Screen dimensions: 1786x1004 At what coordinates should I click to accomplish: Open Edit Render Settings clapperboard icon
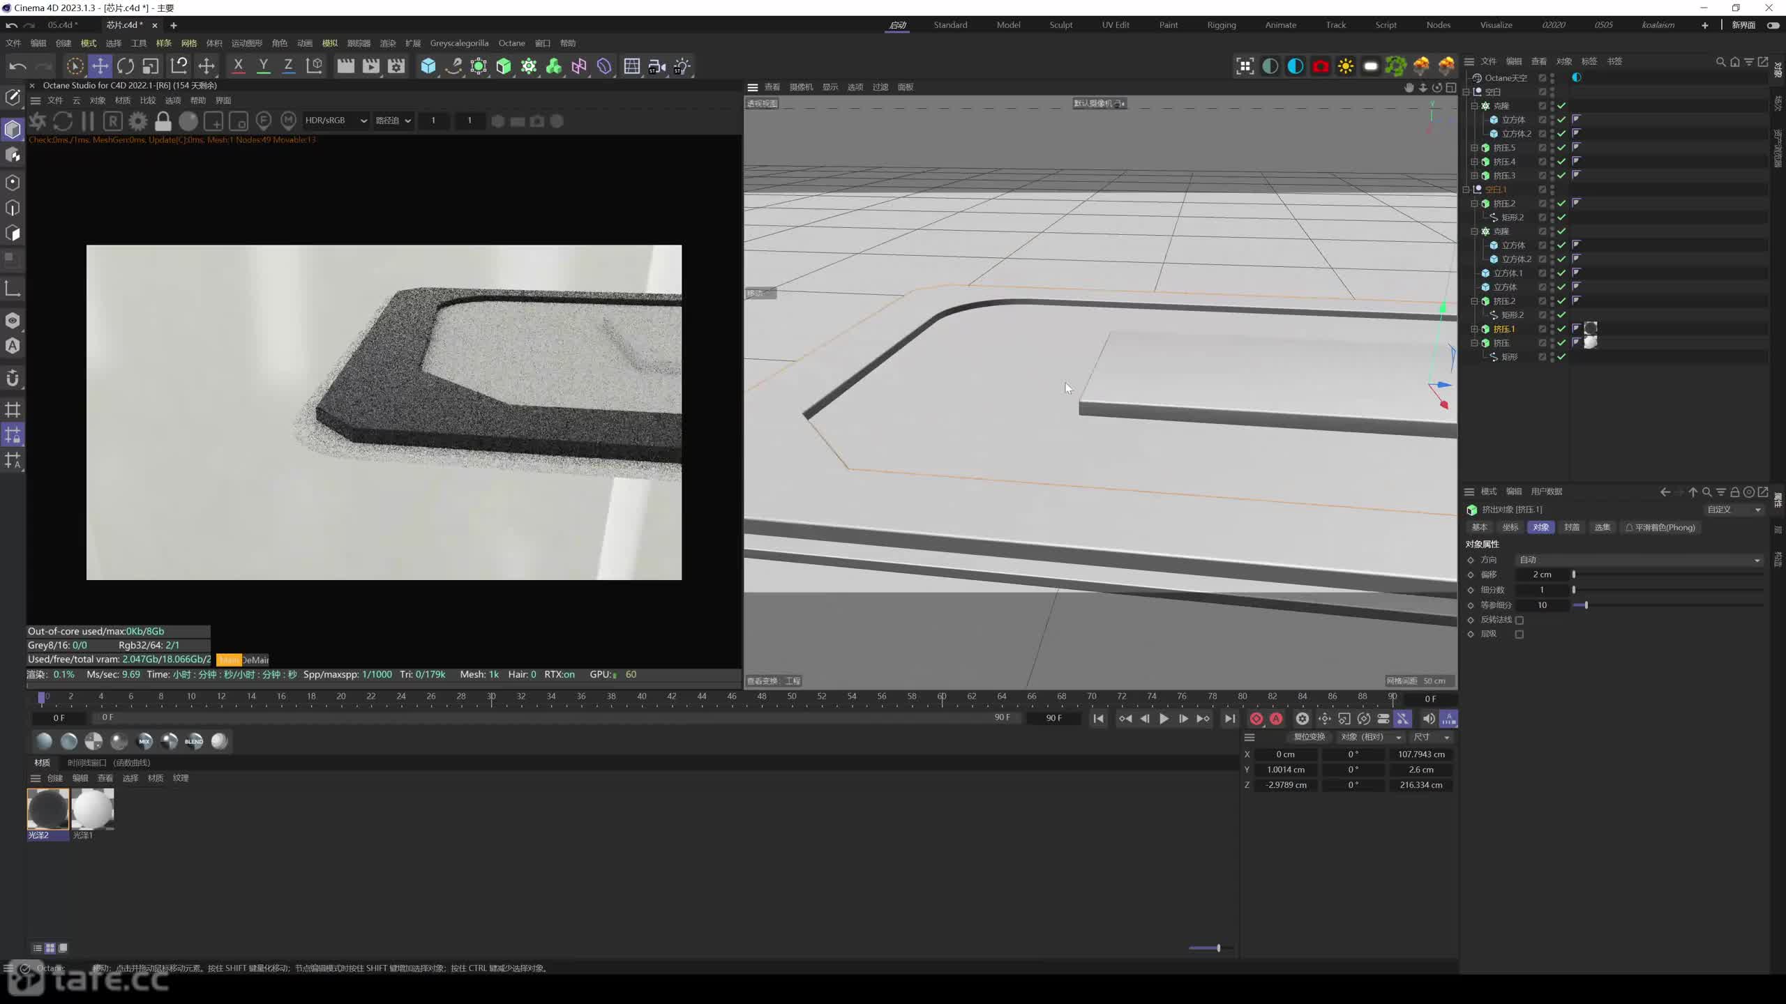click(x=396, y=66)
